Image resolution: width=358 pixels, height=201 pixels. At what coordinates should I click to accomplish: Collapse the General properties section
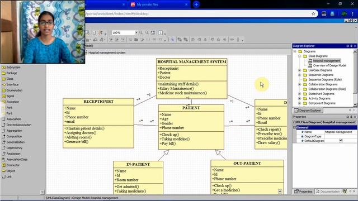click(x=295, y=127)
